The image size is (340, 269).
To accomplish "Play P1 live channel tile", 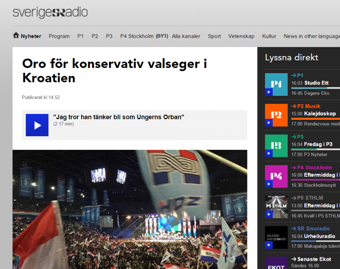I will (276, 85).
